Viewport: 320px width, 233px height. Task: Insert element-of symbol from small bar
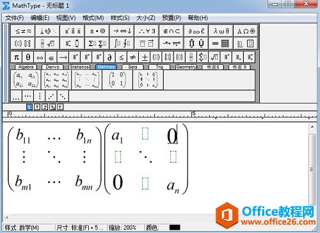(51, 57)
